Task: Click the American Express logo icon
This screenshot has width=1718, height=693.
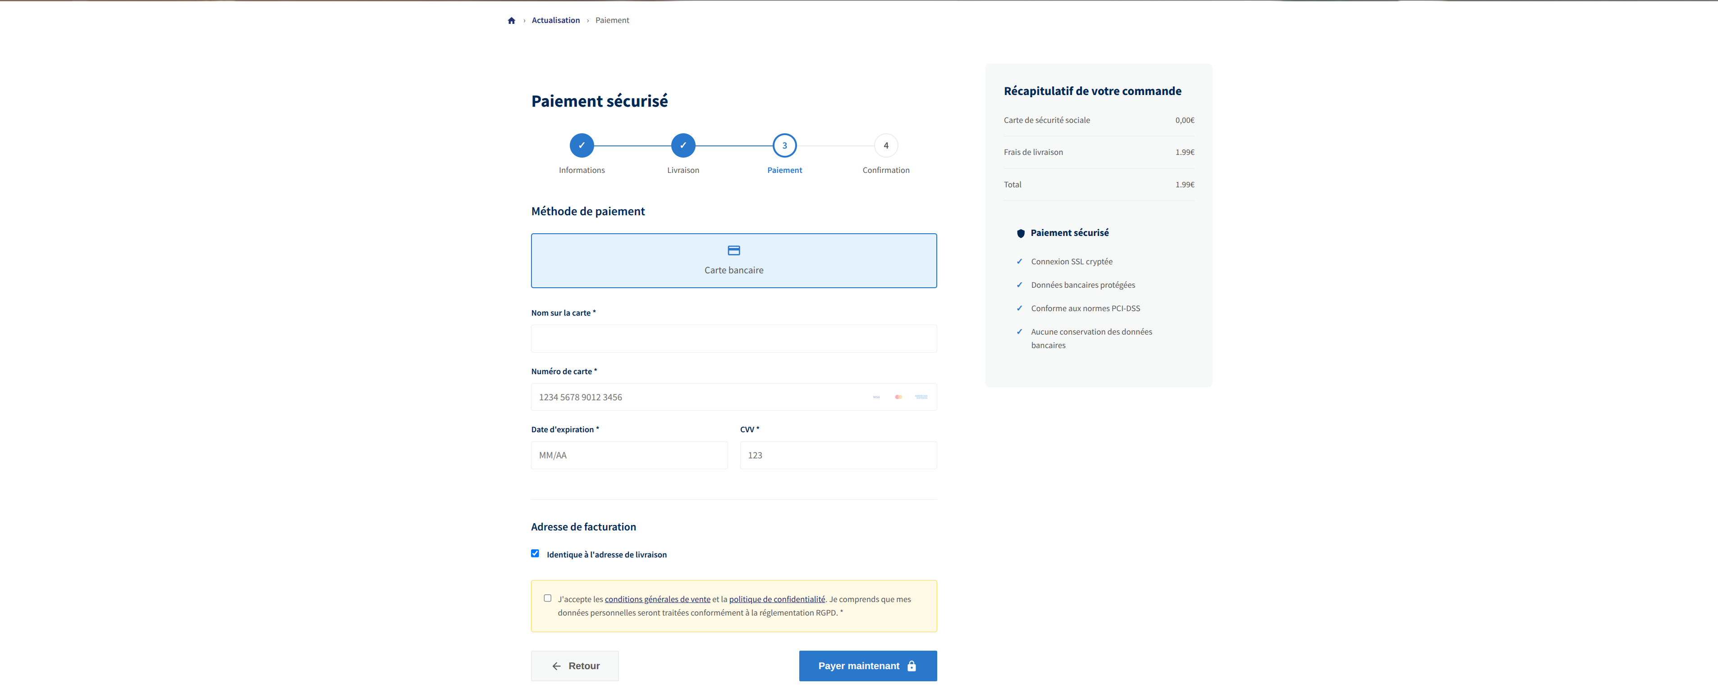Action: (x=921, y=397)
